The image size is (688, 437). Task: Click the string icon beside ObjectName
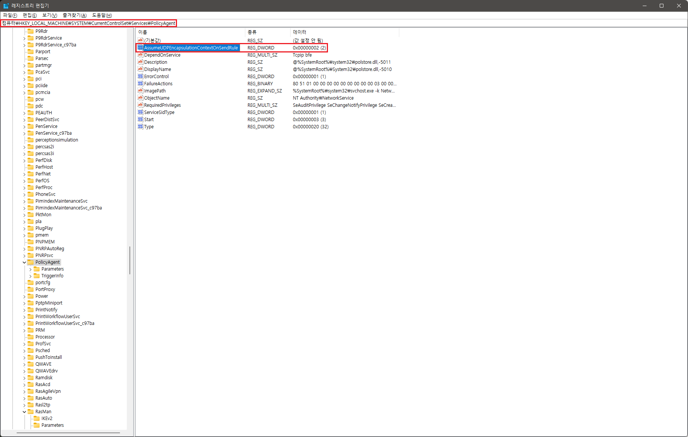coord(140,98)
